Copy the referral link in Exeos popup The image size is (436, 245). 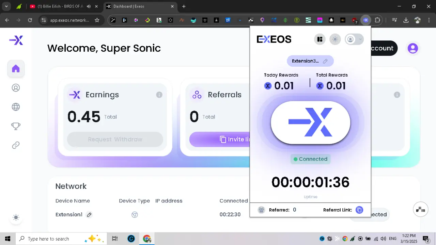pos(359,210)
